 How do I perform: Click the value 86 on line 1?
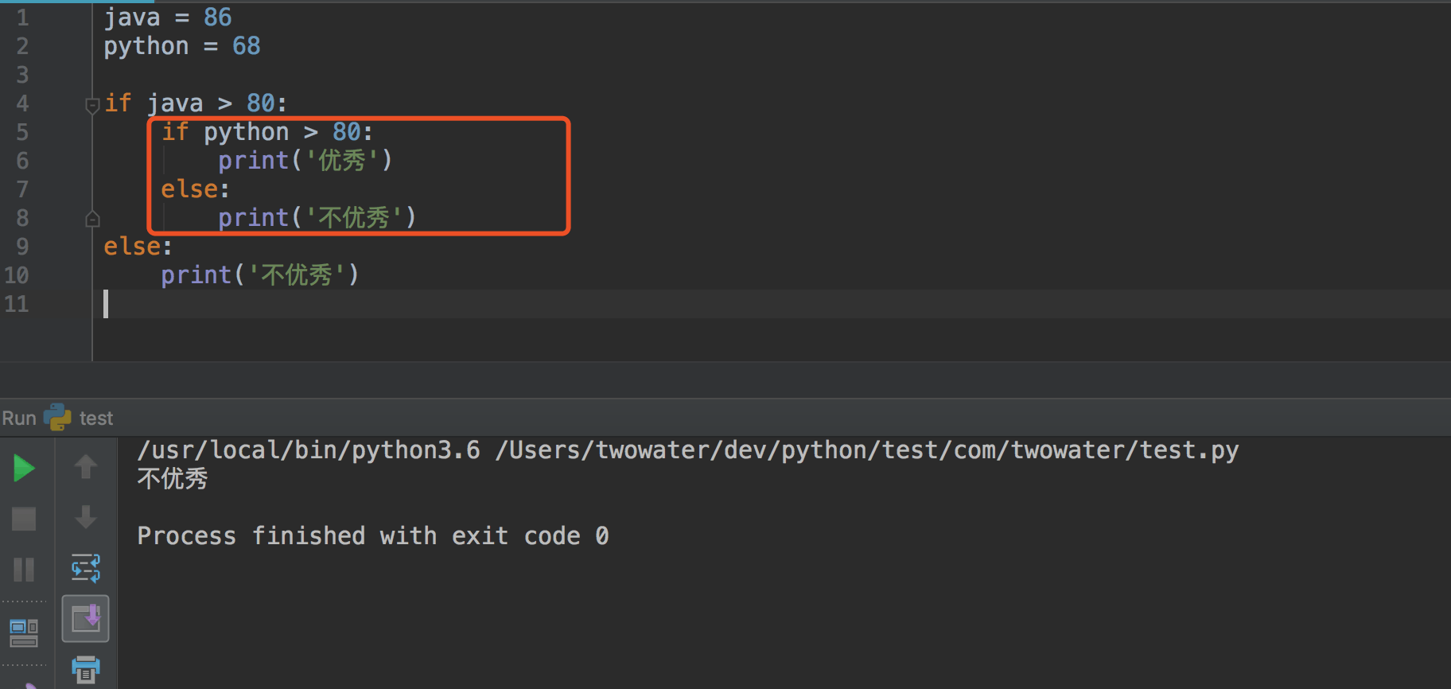pyautogui.click(x=217, y=18)
